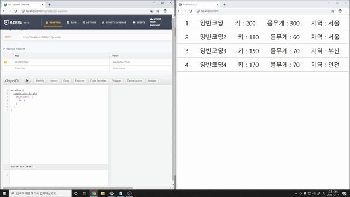Click 키 : 180 value
This screenshot has height=197, width=350.
click(x=248, y=37)
